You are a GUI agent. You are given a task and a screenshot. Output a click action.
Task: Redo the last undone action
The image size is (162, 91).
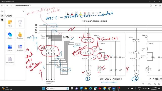pos(11,6)
